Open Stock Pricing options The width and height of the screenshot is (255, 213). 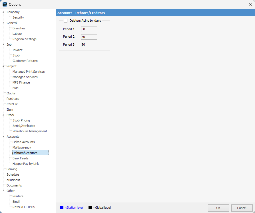coord(21,120)
